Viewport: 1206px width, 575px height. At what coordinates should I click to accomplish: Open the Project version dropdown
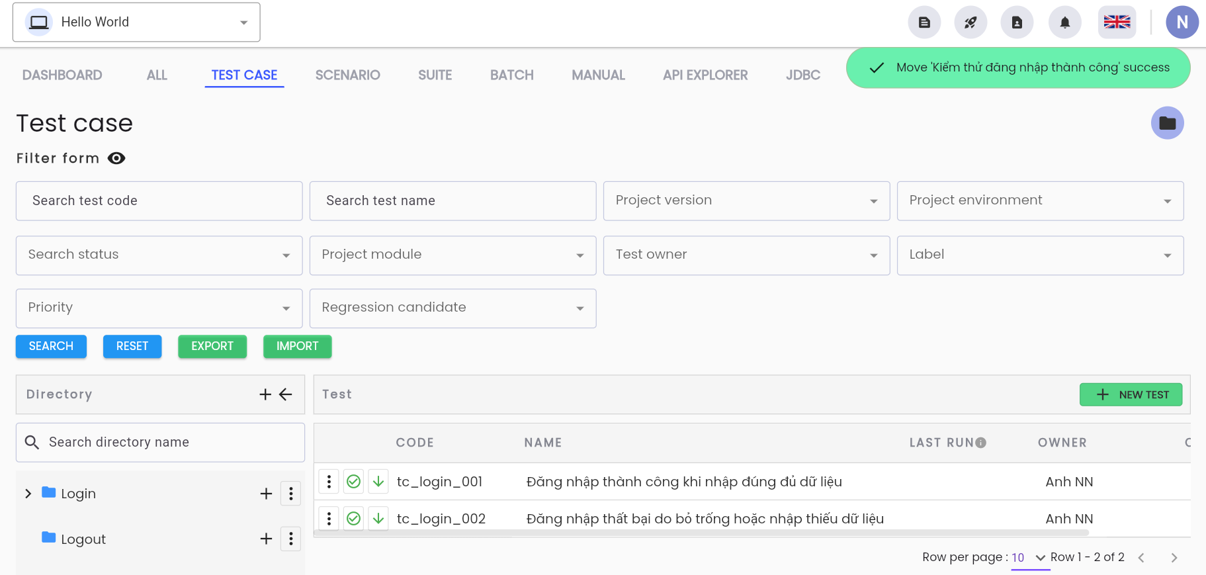coord(746,200)
